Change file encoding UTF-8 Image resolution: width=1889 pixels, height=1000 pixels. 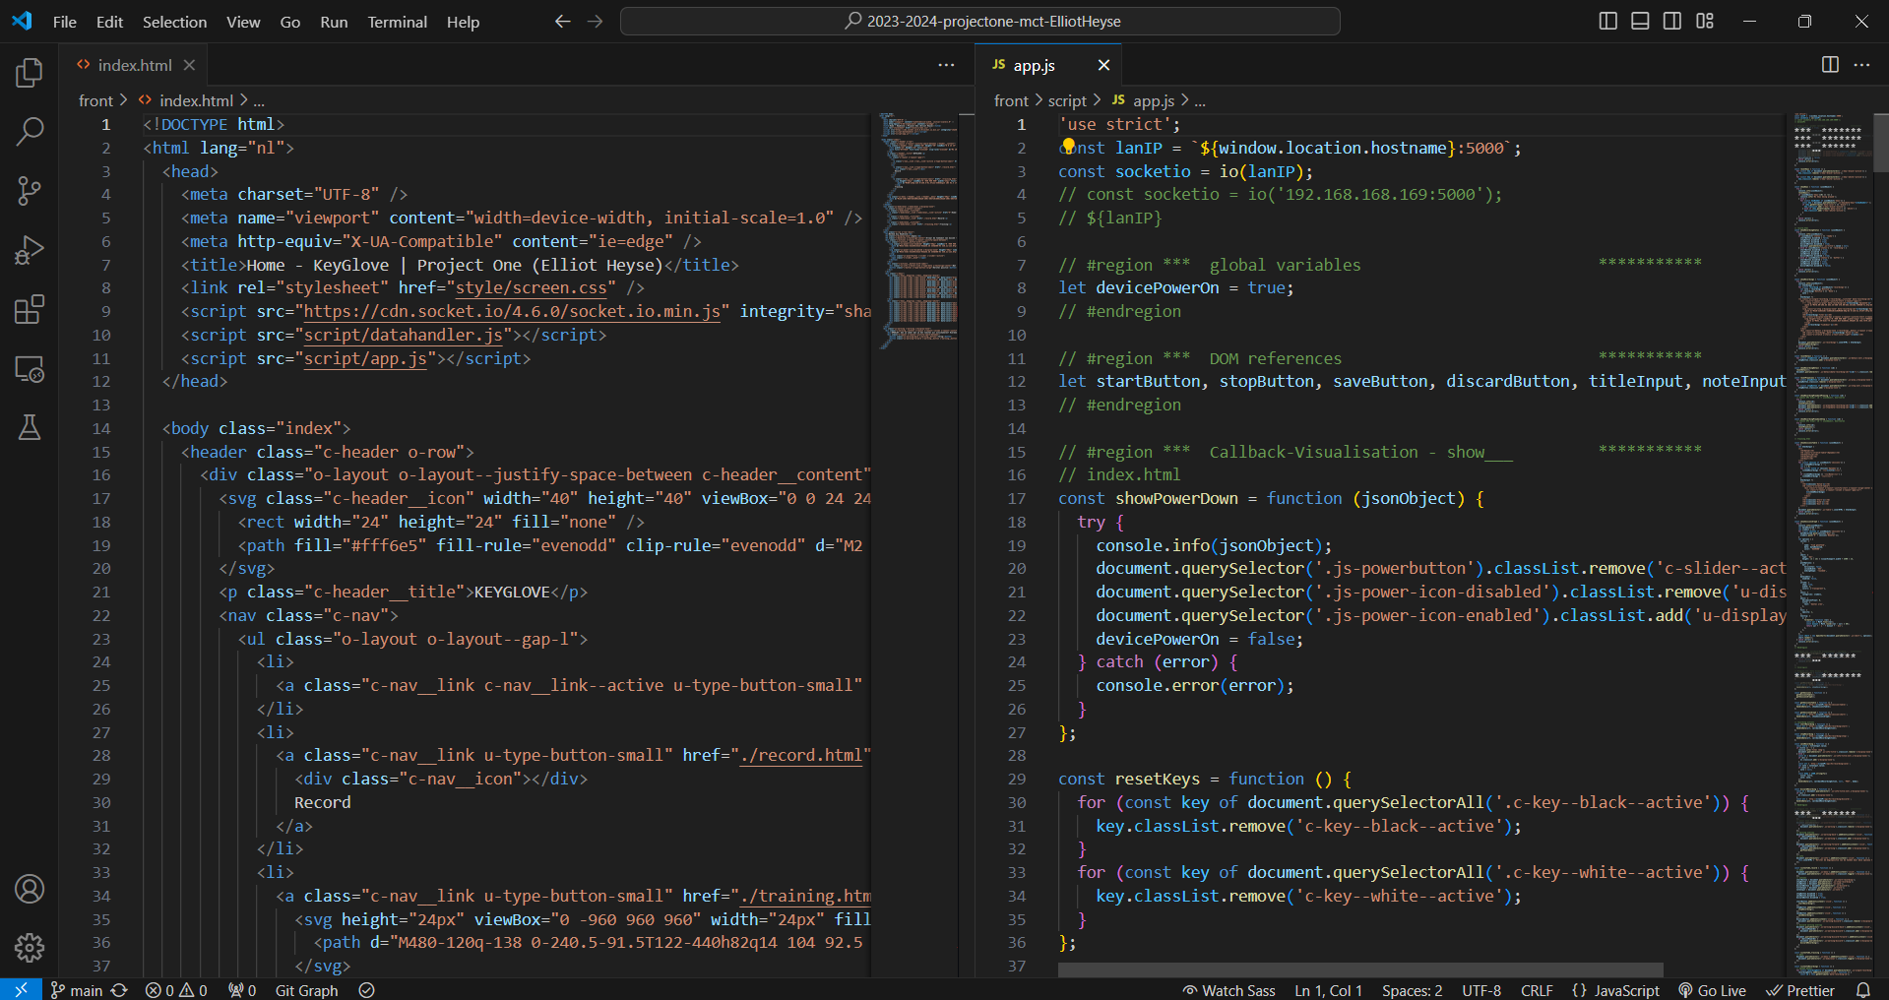1481,989
